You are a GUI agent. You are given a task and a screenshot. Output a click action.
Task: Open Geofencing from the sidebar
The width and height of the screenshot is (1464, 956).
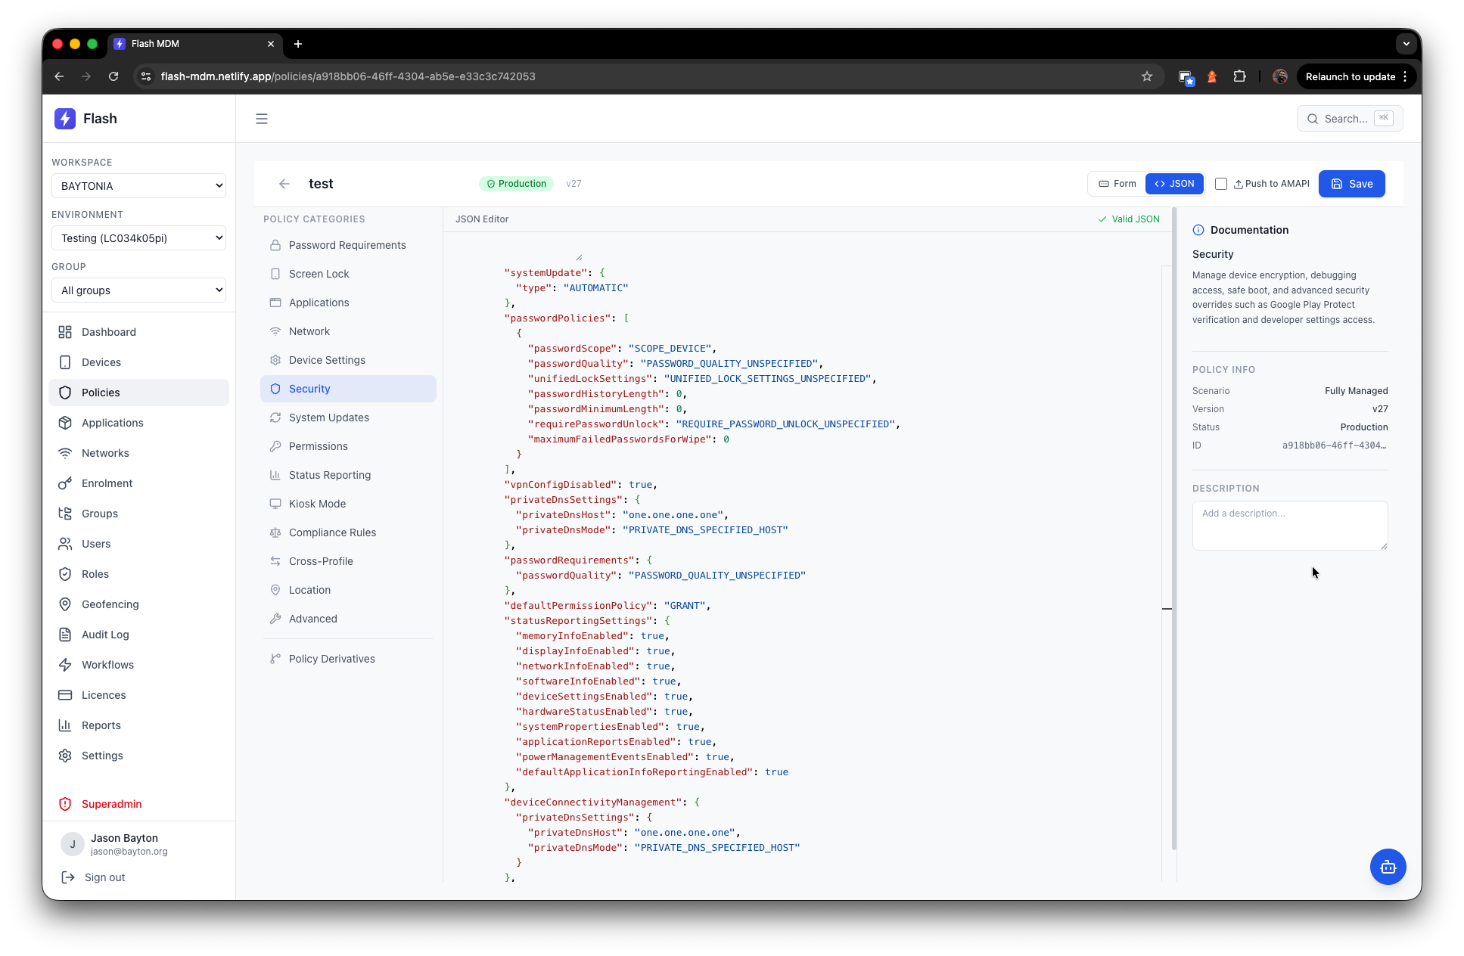(x=110, y=604)
